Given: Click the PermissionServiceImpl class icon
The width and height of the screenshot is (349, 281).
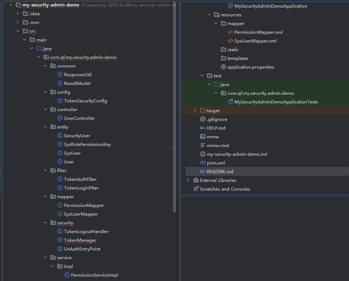Looking at the screenshot, I should click(x=67, y=275).
